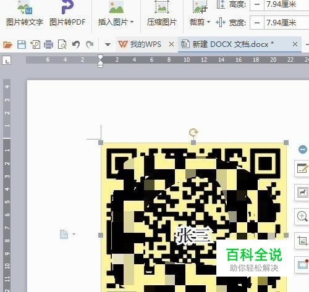The image size is (309, 292).
Task: Open the layout options floating icon
Action: tap(302, 193)
